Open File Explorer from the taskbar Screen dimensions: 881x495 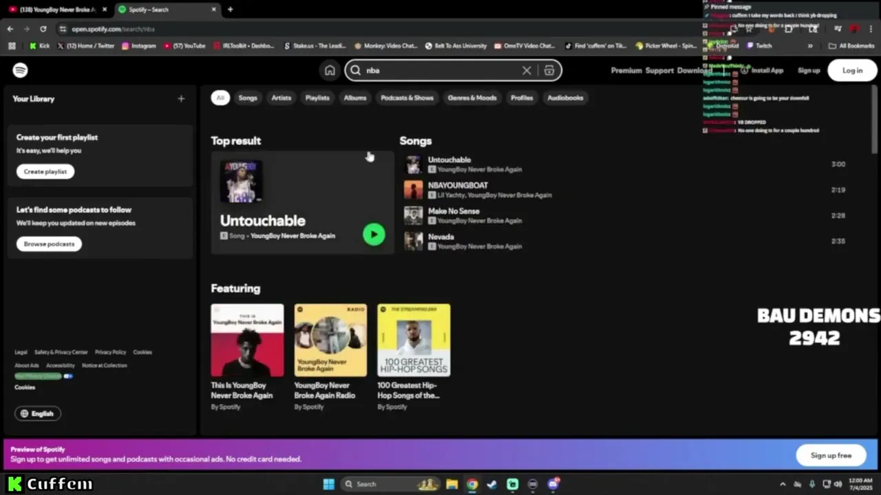tap(452, 484)
